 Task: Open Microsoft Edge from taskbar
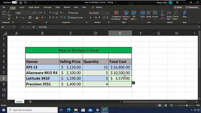click(69, 110)
